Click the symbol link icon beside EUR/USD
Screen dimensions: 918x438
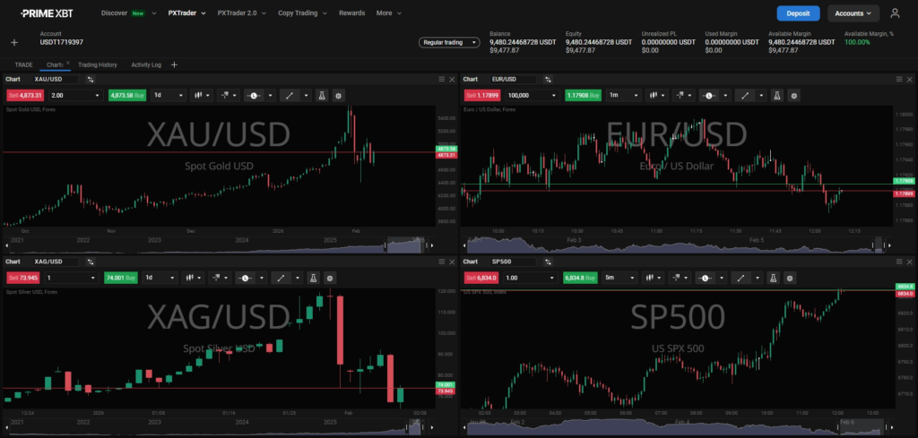click(x=548, y=80)
